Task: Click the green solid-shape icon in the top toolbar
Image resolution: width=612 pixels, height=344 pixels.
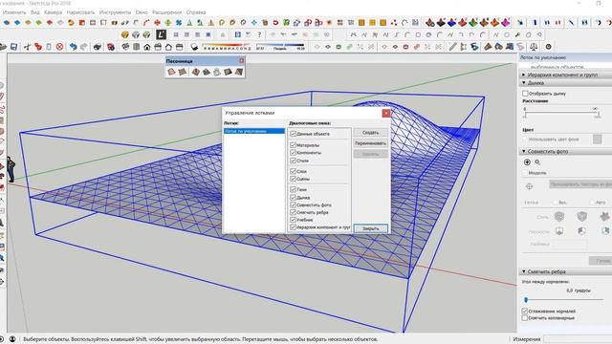Action: [x=473, y=23]
